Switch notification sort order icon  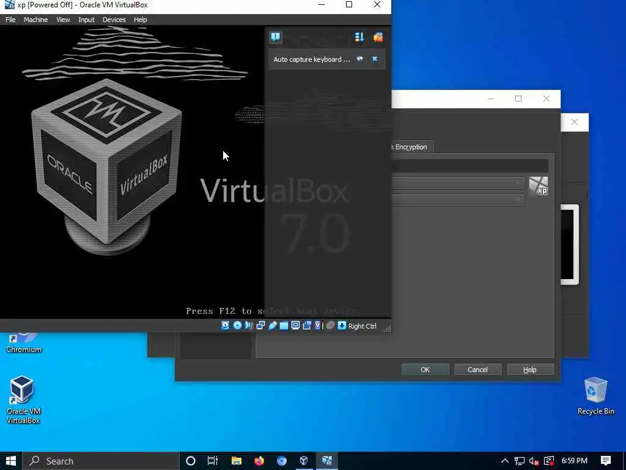pos(359,37)
